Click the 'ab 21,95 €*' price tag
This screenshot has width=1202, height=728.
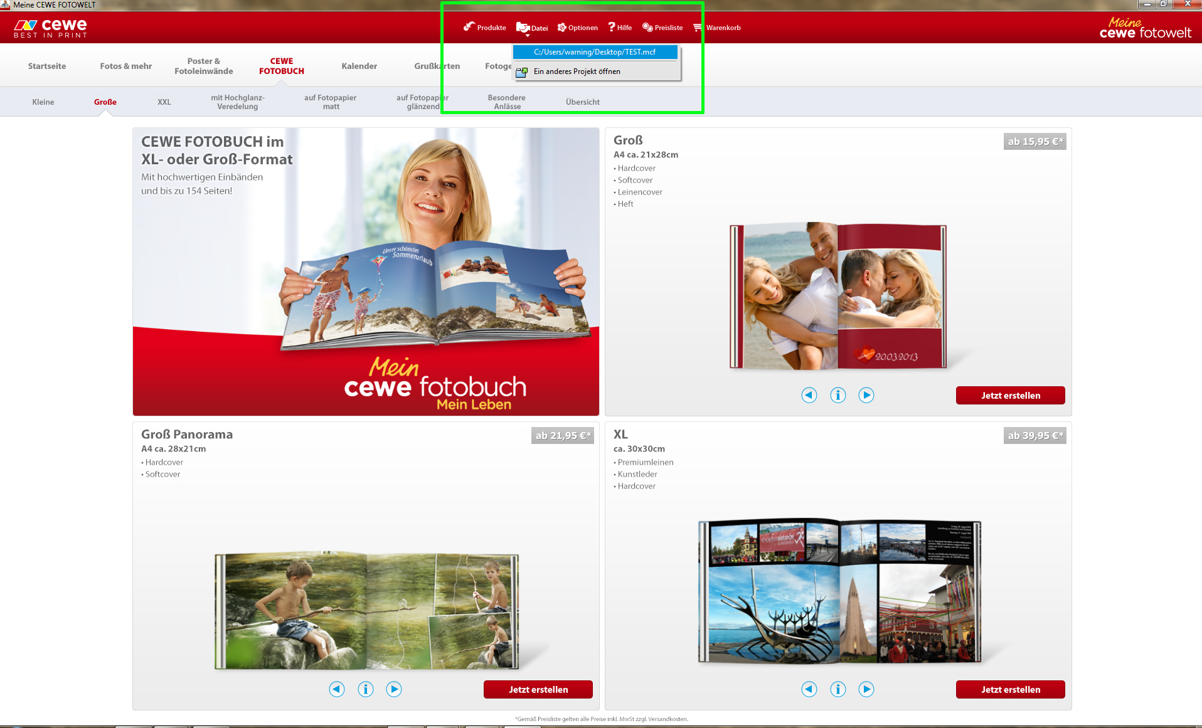[x=563, y=436]
